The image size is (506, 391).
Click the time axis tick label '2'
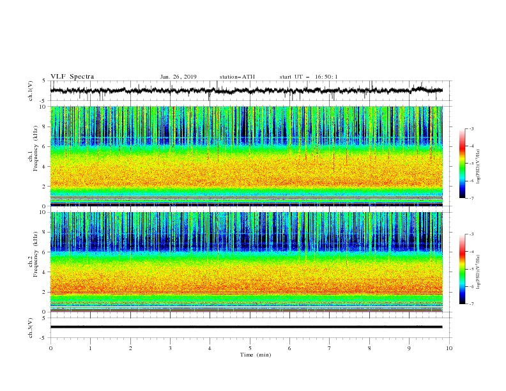click(130, 348)
